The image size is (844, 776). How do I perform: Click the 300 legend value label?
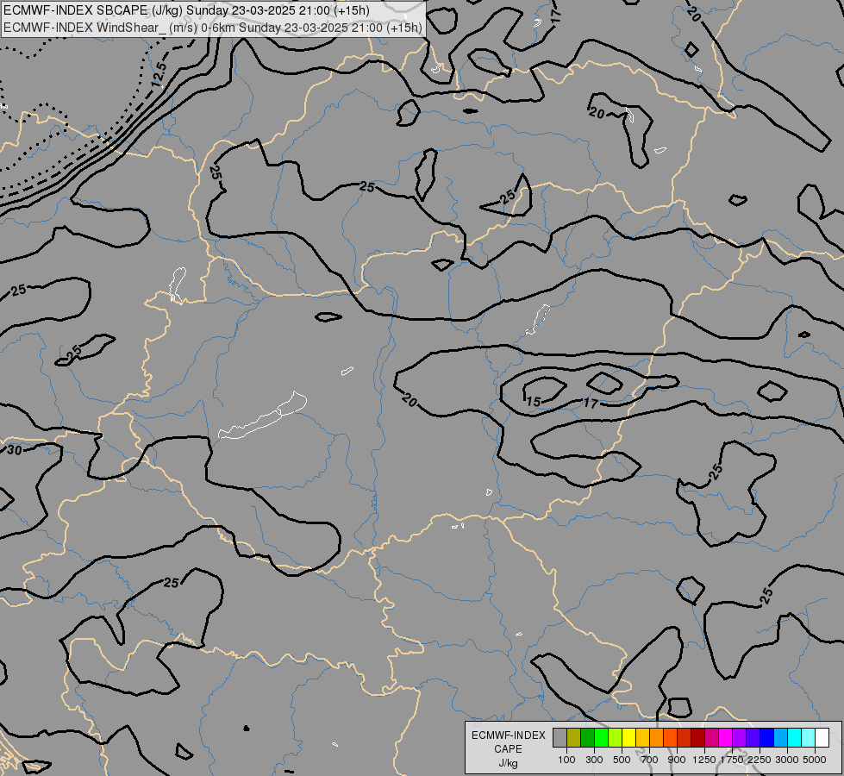594,760
